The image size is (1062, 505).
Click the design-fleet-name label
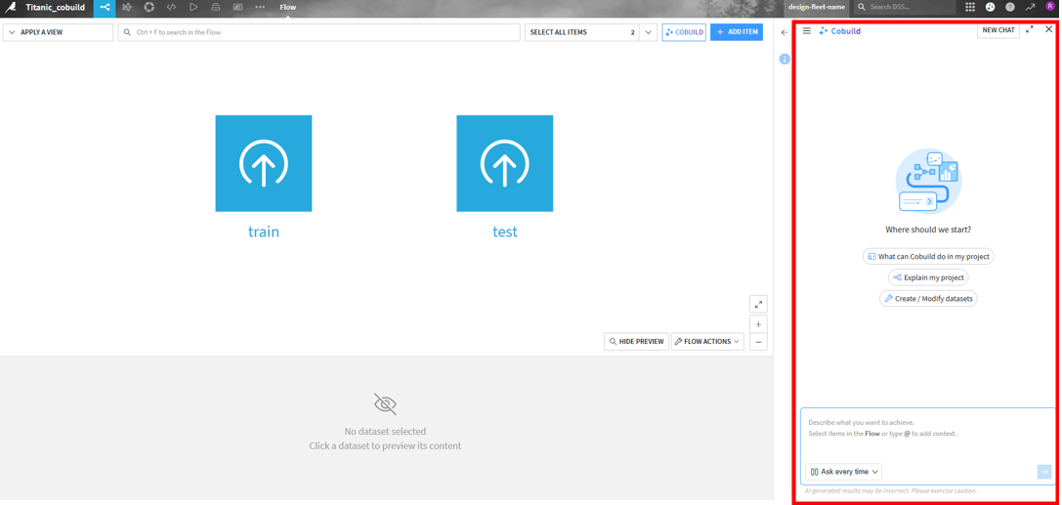coord(818,8)
